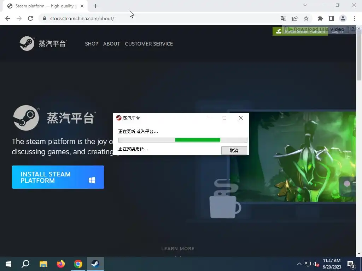Open Google Translate icon in address bar

pyautogui.click(x=283, y=18)
